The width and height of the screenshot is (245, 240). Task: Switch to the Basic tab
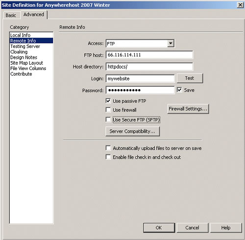point(11,15)
